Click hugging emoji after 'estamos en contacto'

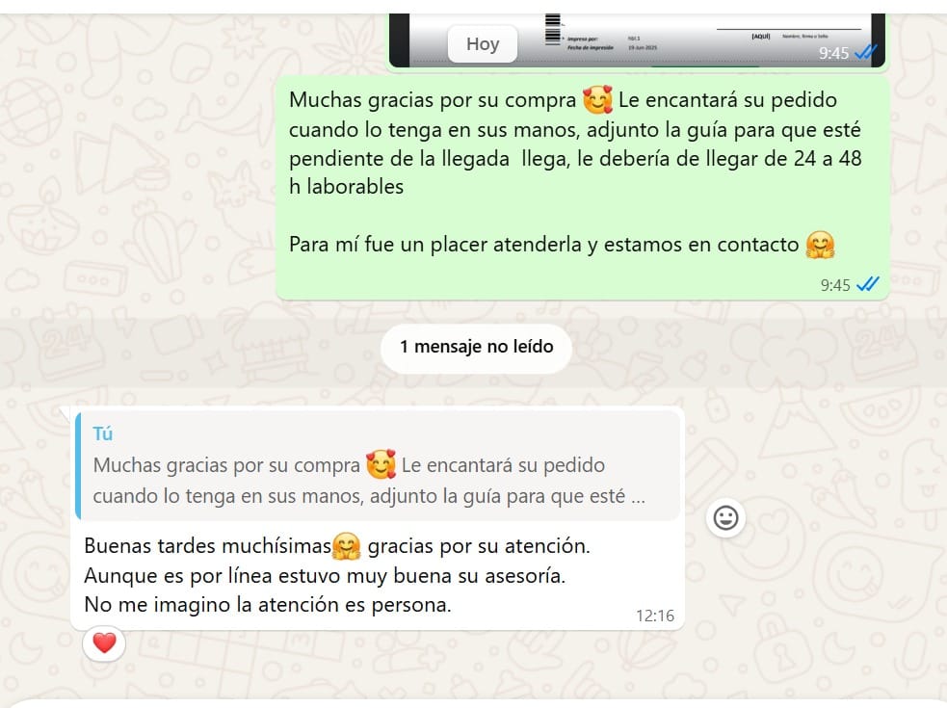tap(820, 245)
